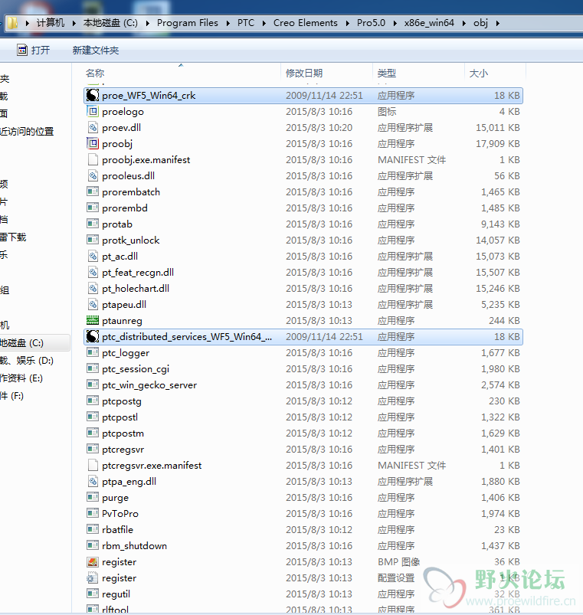Click the proev.dll file icon

coord(93,127)
